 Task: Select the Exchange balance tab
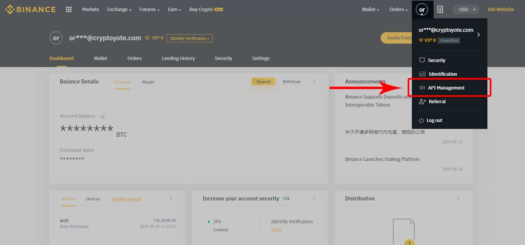coord(123,82)
